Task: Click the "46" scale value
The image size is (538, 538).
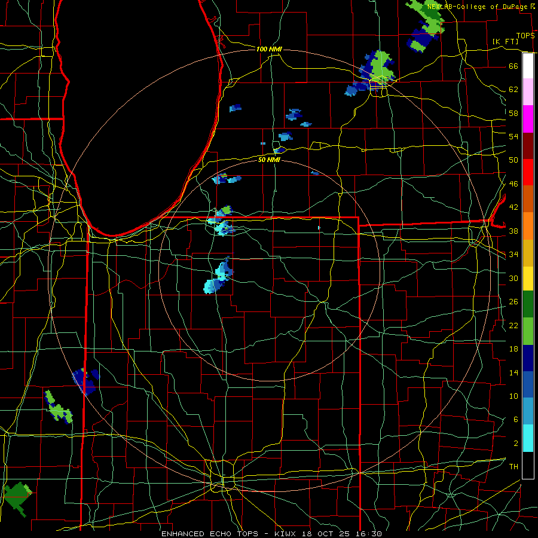Action: click(x=513, y=184)
